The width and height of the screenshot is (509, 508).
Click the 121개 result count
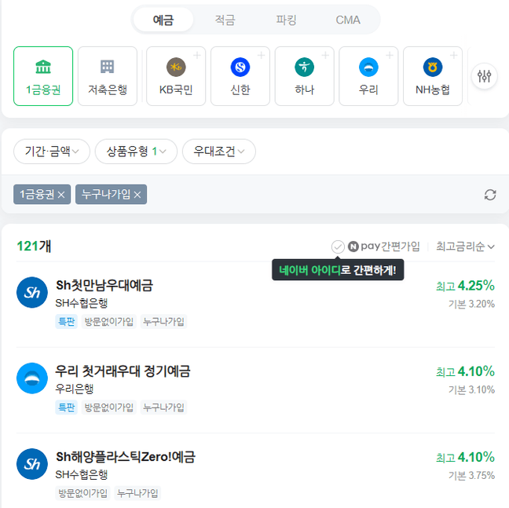[34, 246]
